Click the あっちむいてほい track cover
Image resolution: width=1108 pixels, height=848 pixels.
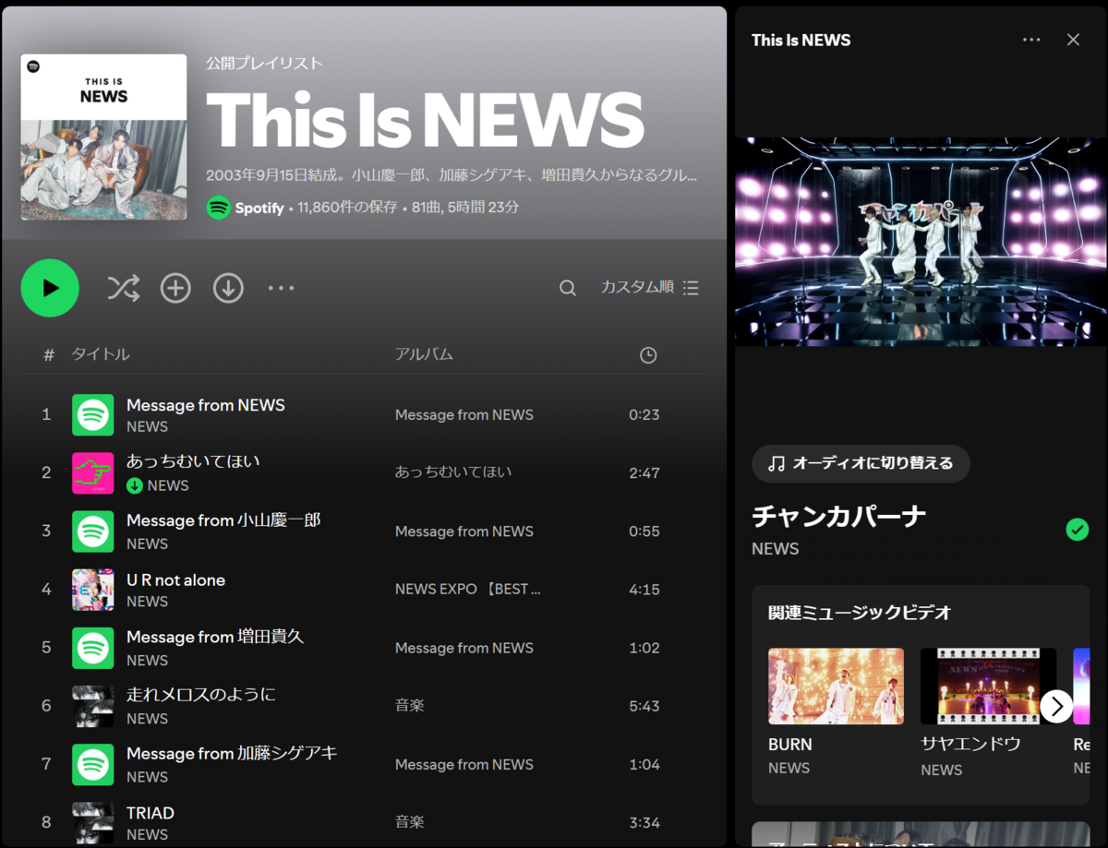pos(92,472)
